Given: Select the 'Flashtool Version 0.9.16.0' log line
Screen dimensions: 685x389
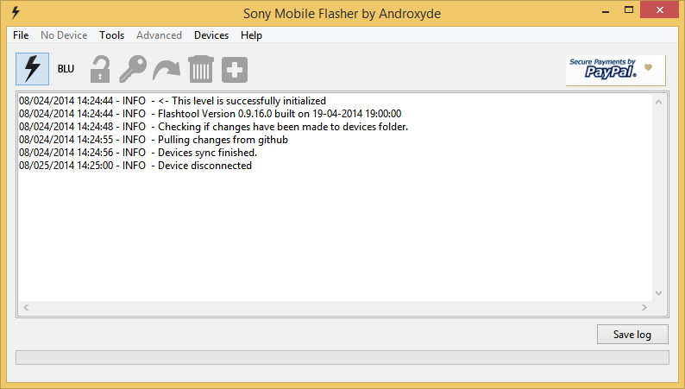Looking at the screenshot, I should 211,114.
